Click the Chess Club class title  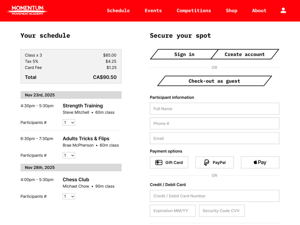[x=76, y=180]
